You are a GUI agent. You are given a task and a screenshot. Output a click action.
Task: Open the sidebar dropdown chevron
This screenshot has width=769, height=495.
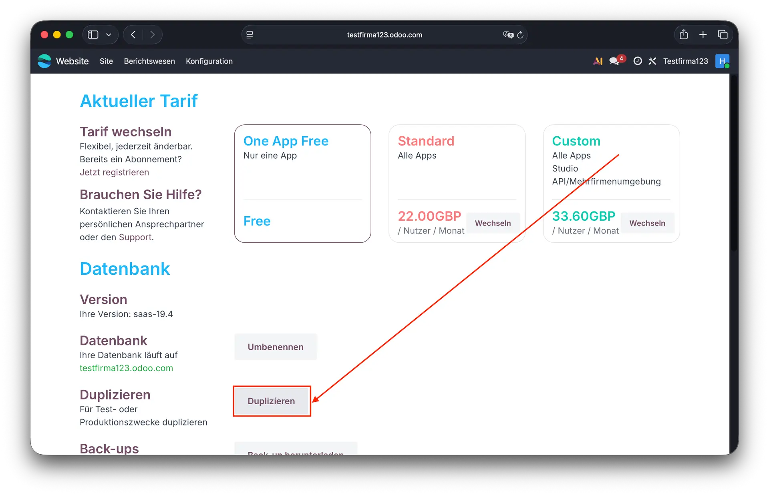click(109, 35)
